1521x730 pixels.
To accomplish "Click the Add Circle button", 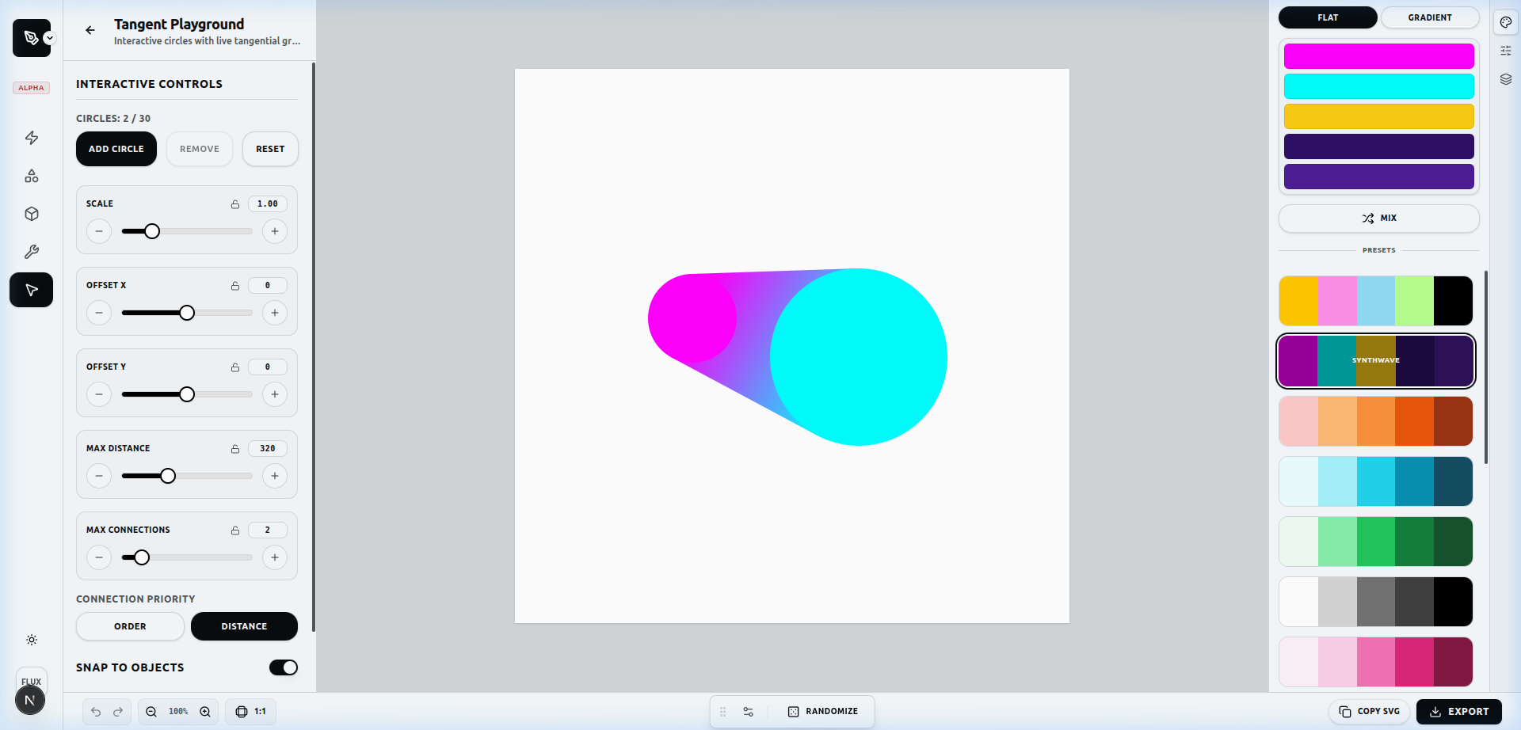I will (116, 149).
